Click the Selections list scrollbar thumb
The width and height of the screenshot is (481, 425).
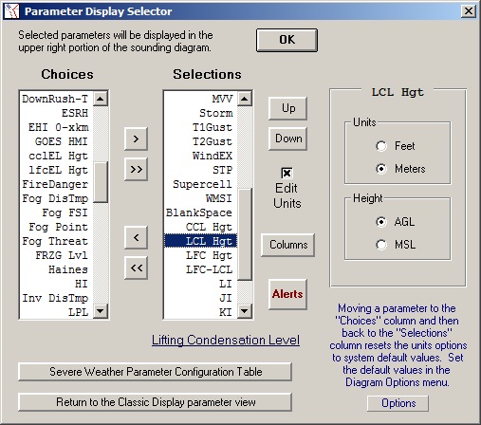click(245, 234)
